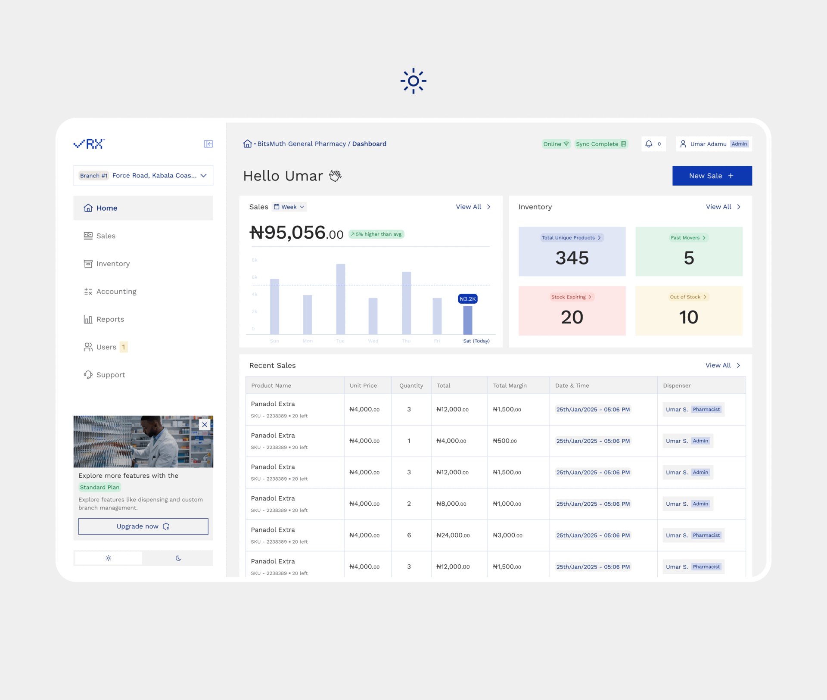Click the home icon in the breadcrumb
Image resolution: width=827 pixels, height=700 pixels.
248,143
